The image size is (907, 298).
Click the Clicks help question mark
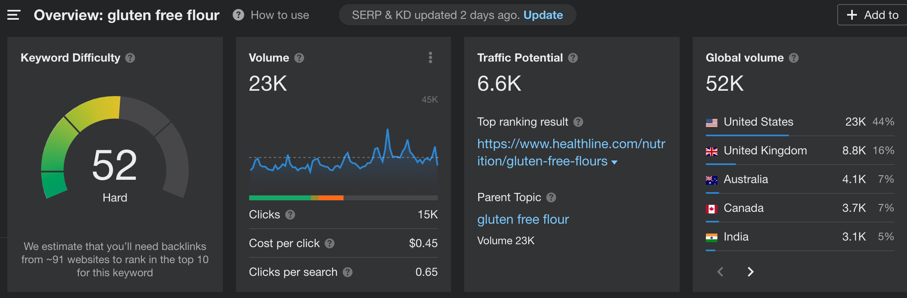[x=290, y=215]
